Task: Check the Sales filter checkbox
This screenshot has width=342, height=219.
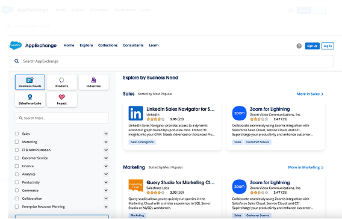Action: [x=17, y=134]
